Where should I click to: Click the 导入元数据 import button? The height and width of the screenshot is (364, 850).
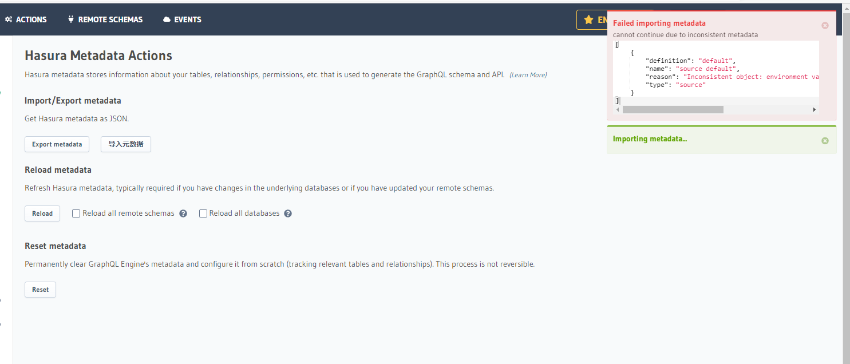point(126,144)
